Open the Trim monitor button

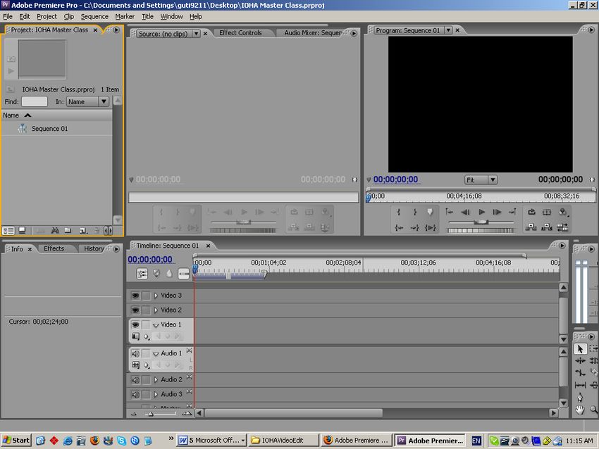[x=562, y=228]
